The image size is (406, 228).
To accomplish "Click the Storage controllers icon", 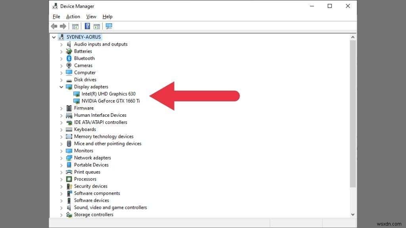I will coord(69,215).
